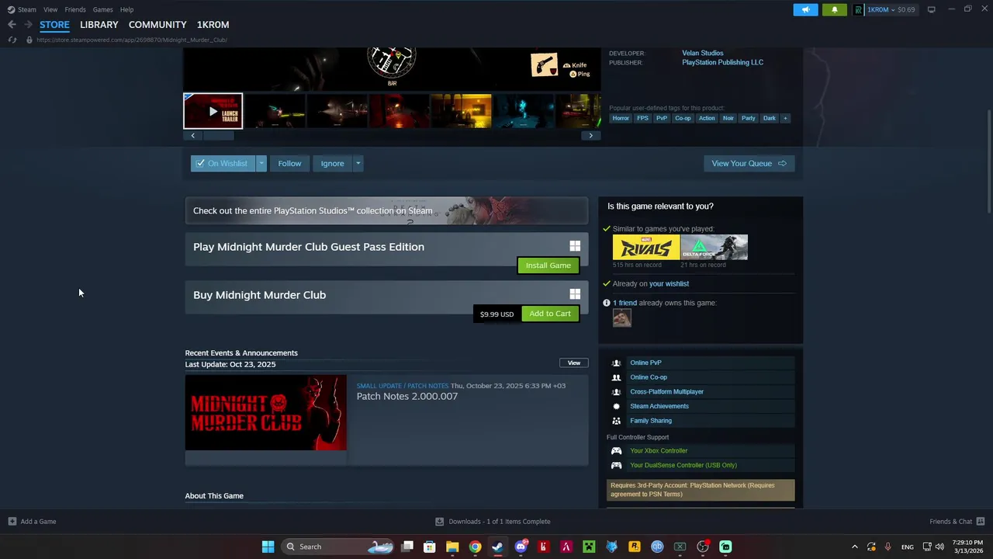Open View Your Queue
This screenshot has height=559, width=993.
pyautogui.click(x=749, y=163)
